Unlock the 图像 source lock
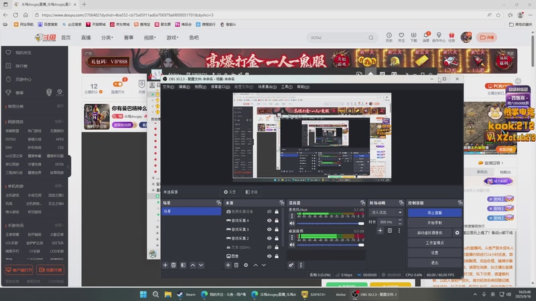 coord(277,256)
